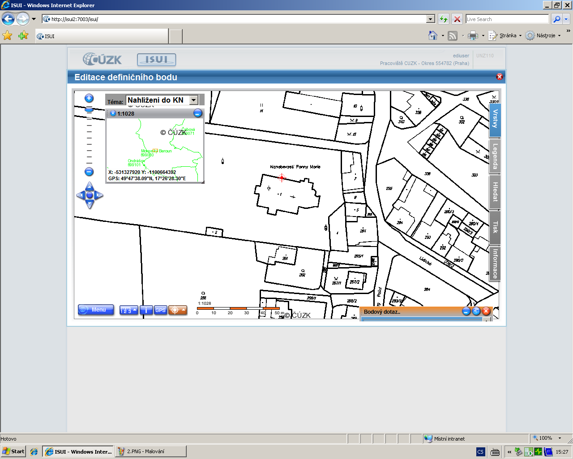Open print options dropdown arrow
Screen dimensions: 573x459
[x=483, y=36]
